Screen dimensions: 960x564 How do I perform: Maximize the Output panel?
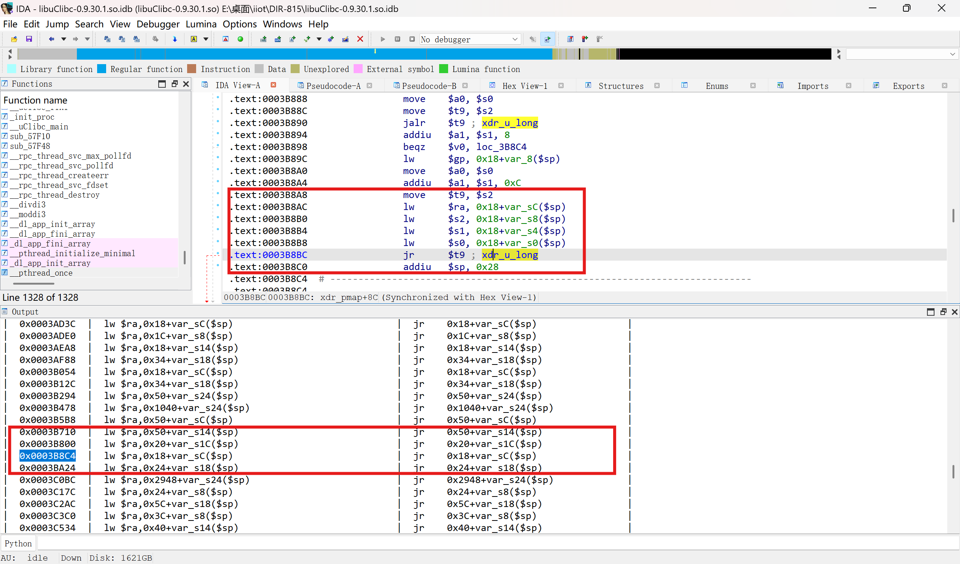(x=931, y=312)
